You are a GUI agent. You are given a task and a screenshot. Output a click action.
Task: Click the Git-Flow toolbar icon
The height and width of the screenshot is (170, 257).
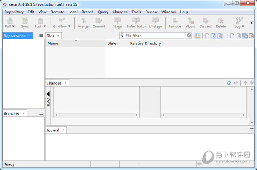(x=62, y=21)
